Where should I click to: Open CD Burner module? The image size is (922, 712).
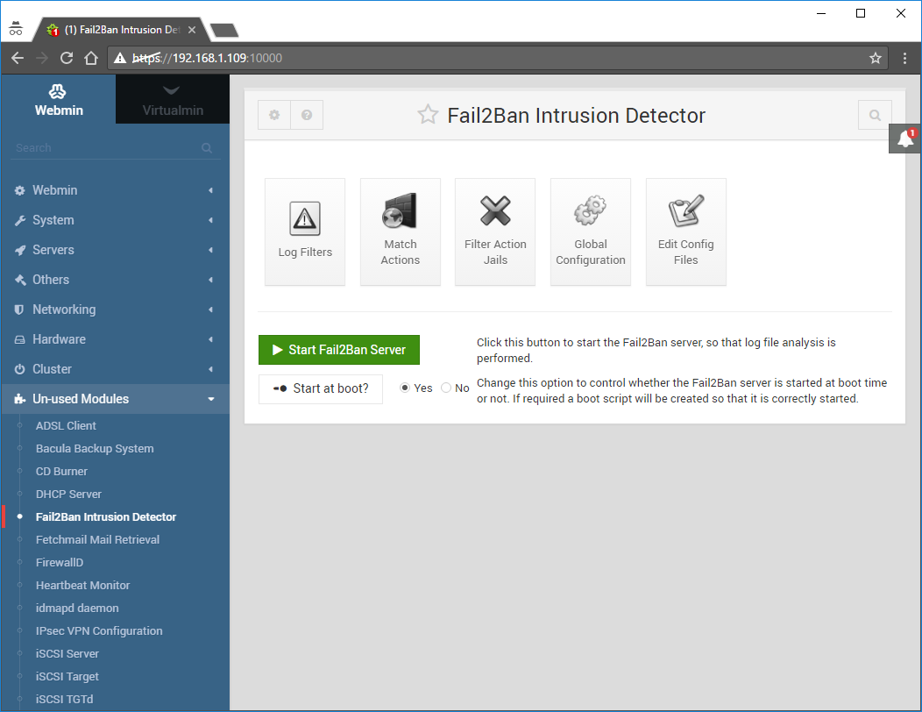61,472
